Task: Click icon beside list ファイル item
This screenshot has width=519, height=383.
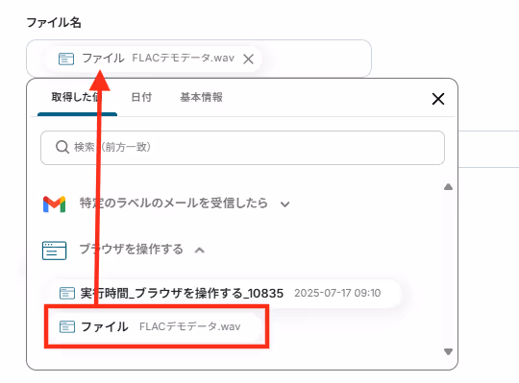Action: [x=67, y=326]
